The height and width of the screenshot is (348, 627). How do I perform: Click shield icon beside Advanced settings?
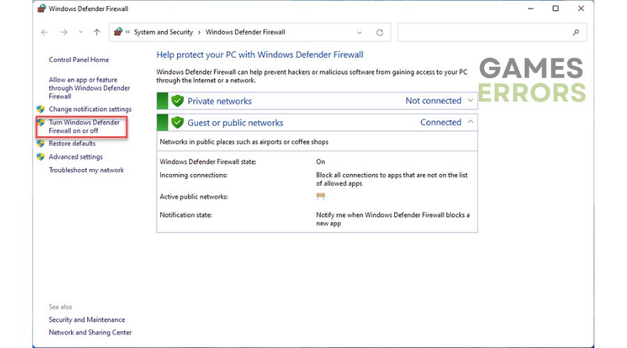click(x=40, y=157)
